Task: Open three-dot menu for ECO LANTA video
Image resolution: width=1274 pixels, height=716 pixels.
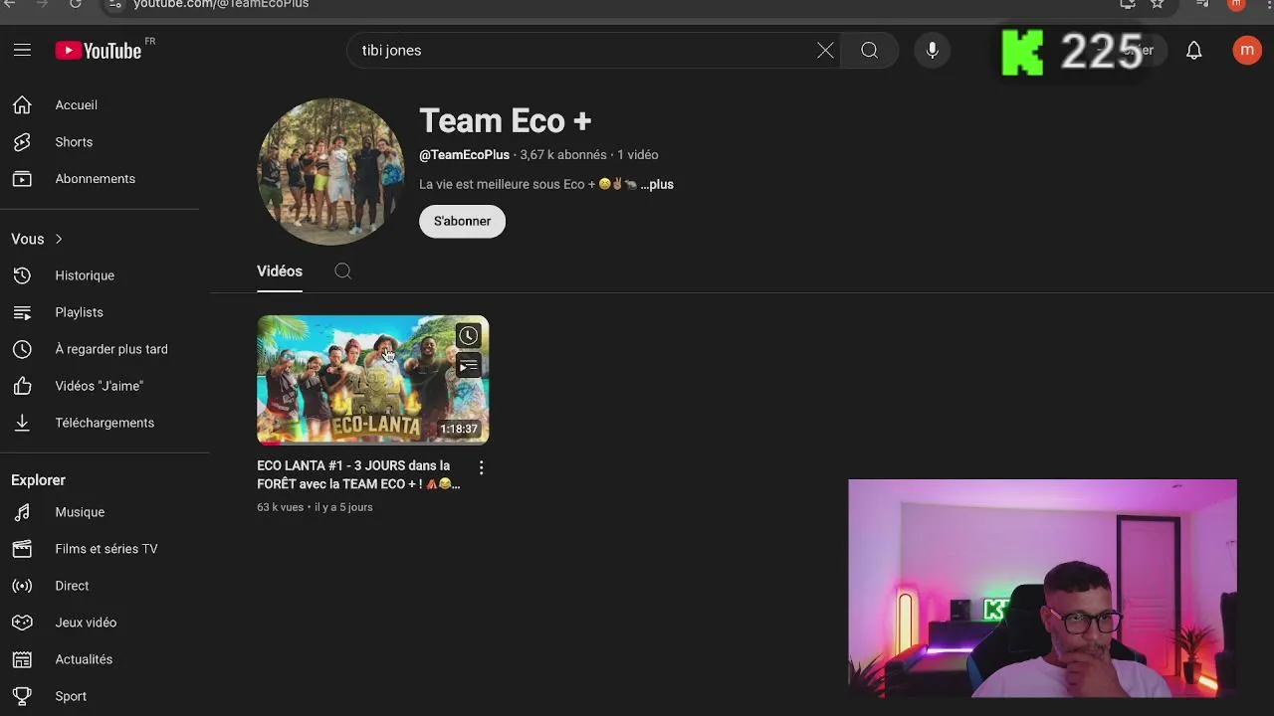Action: [481, 467]
